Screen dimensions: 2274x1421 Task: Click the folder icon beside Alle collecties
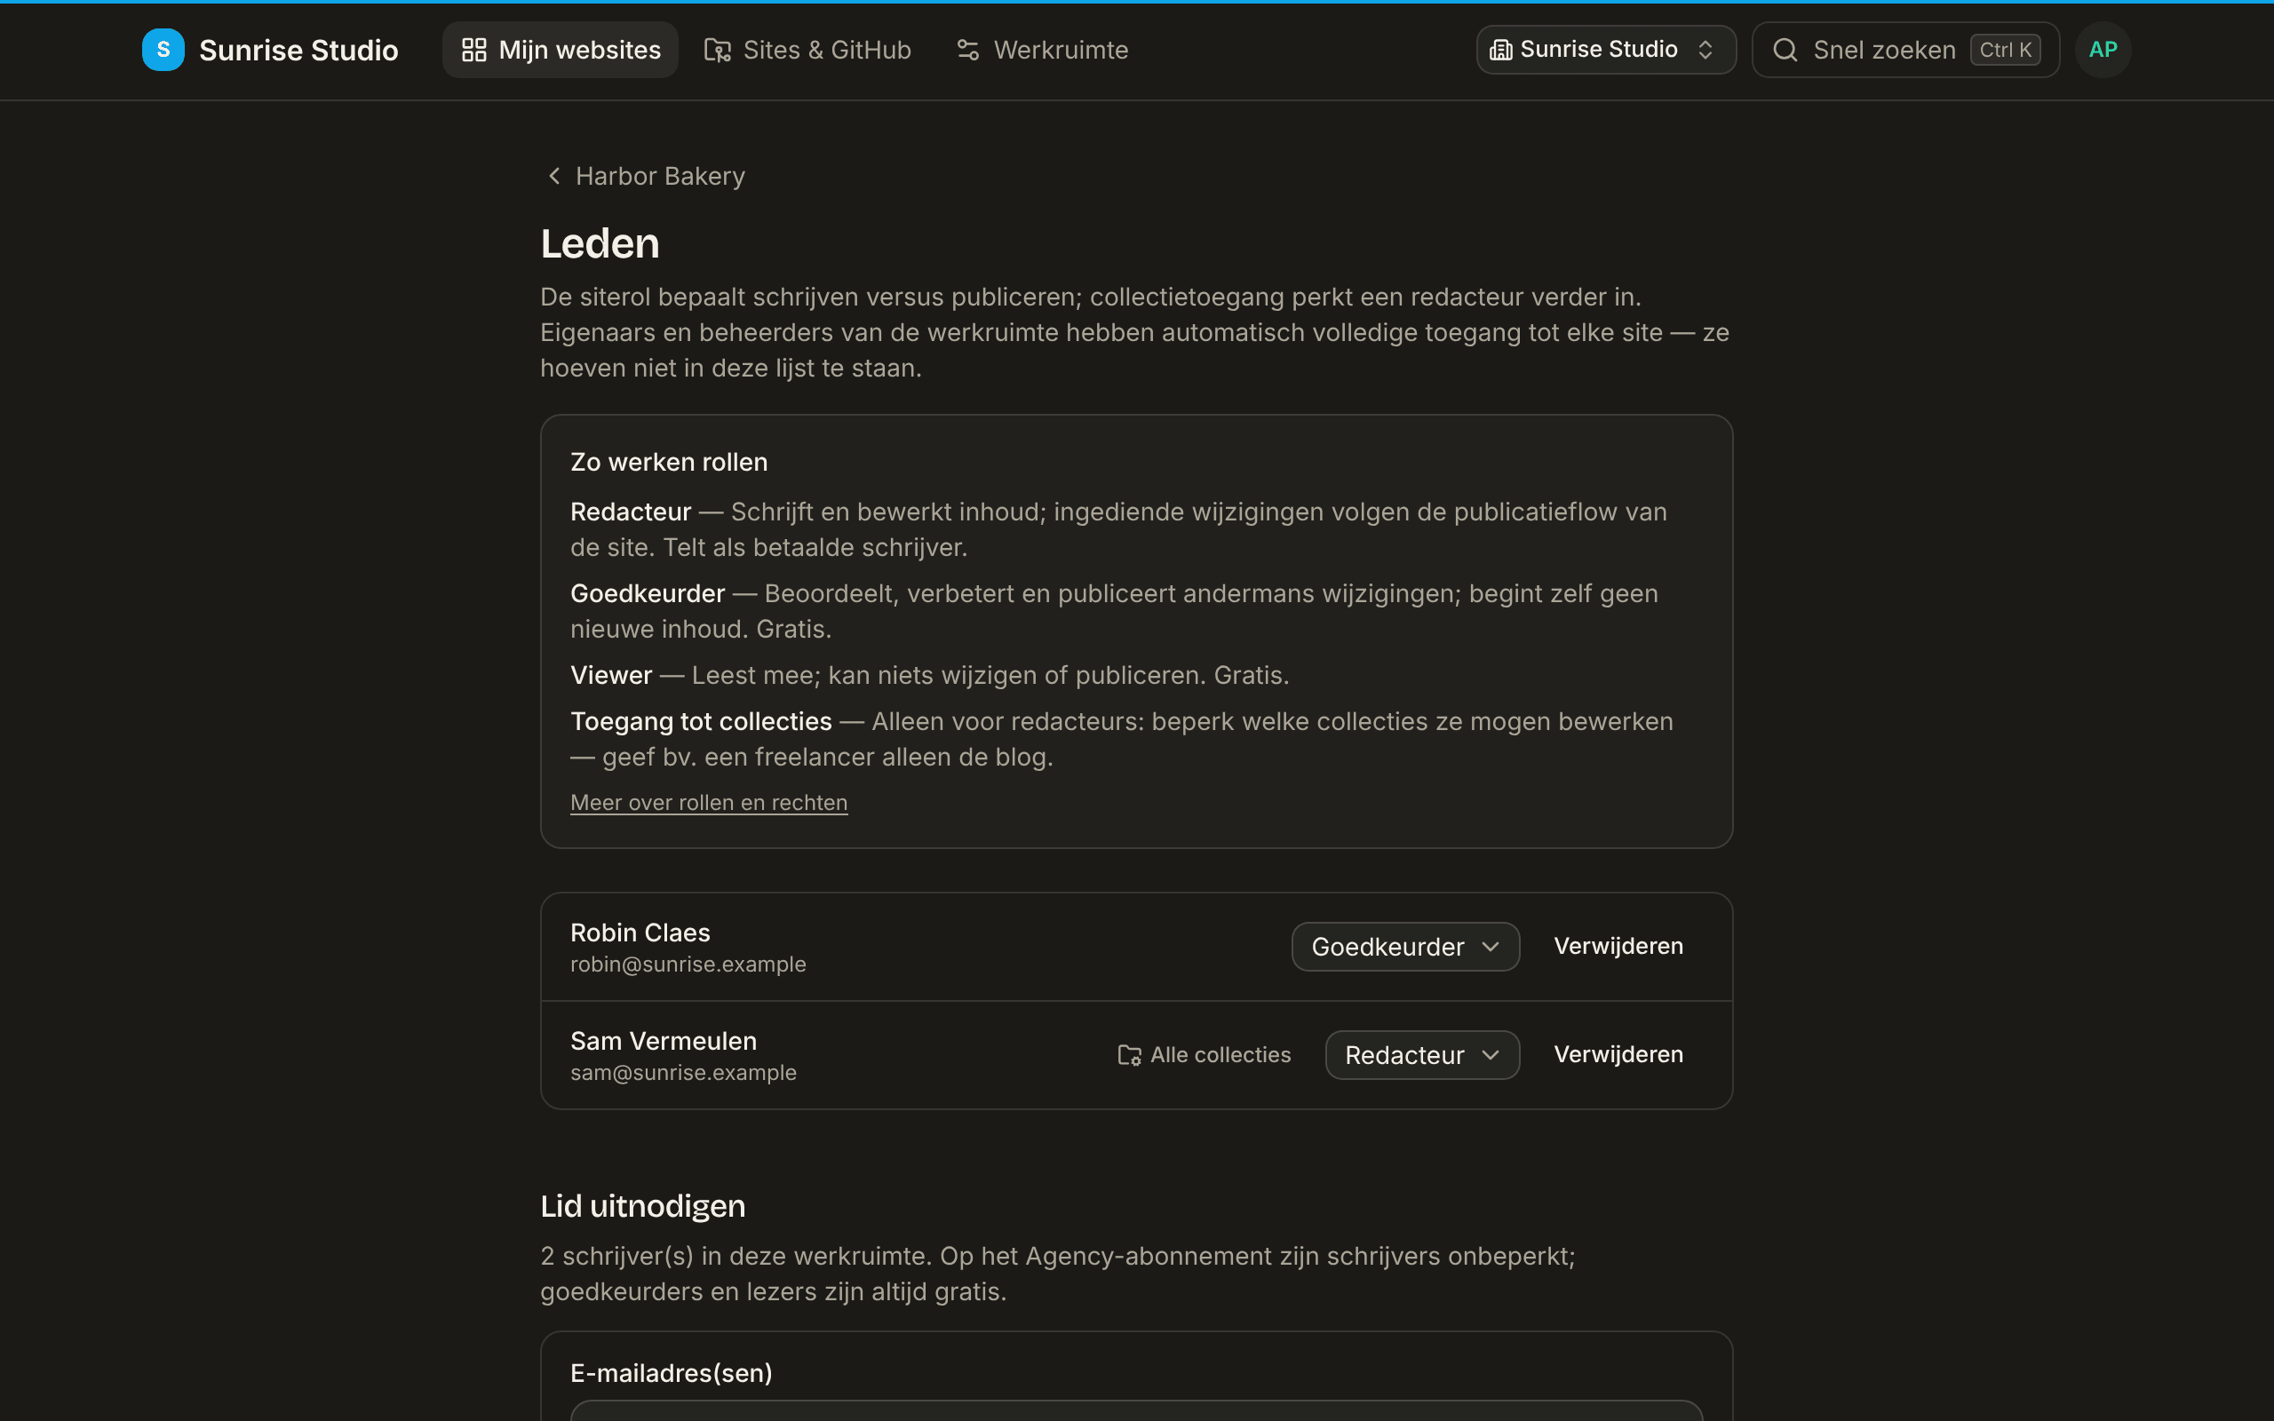click(1130, 1055)
